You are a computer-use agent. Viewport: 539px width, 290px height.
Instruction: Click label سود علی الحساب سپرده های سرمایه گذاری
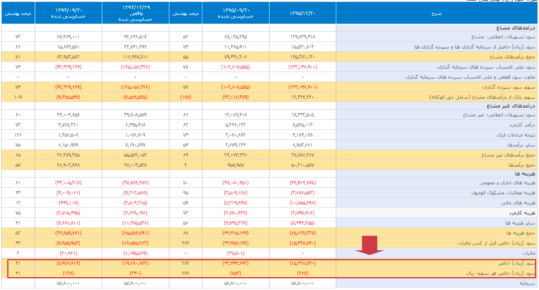coord(487,67)
